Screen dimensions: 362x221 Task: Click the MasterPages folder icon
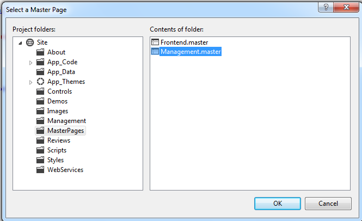(40, 131)
